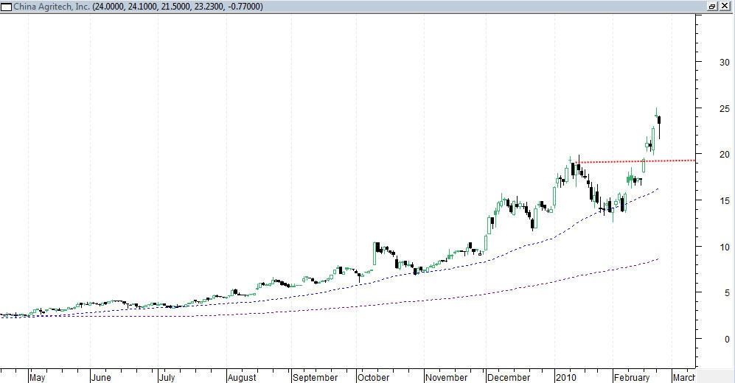735x383 pixels.
Task: Click the March label on date axis
Action: coord(684,377)
